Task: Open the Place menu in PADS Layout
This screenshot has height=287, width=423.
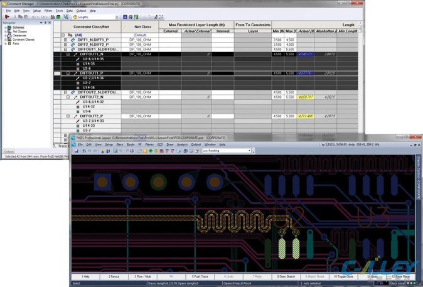Action: pyautogui.click(x=120, y=144)
